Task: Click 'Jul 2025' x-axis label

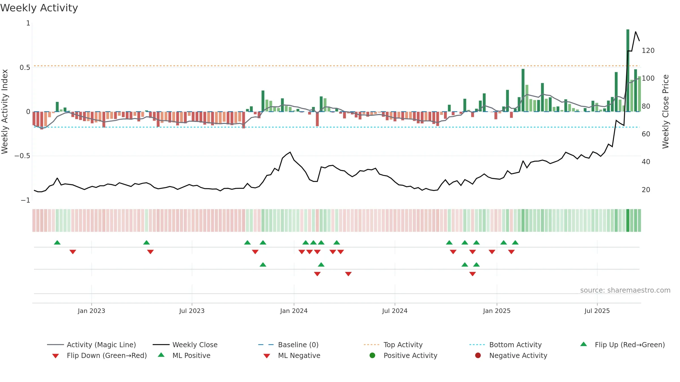Action: coord(597,311)
